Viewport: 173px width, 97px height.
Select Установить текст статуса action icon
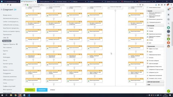(148, 78)
